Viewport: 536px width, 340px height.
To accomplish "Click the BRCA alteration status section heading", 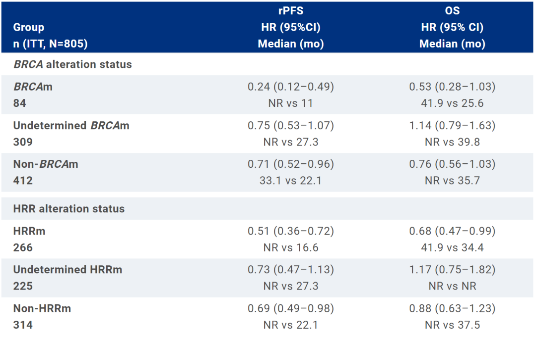I will [x=72, y=64].
